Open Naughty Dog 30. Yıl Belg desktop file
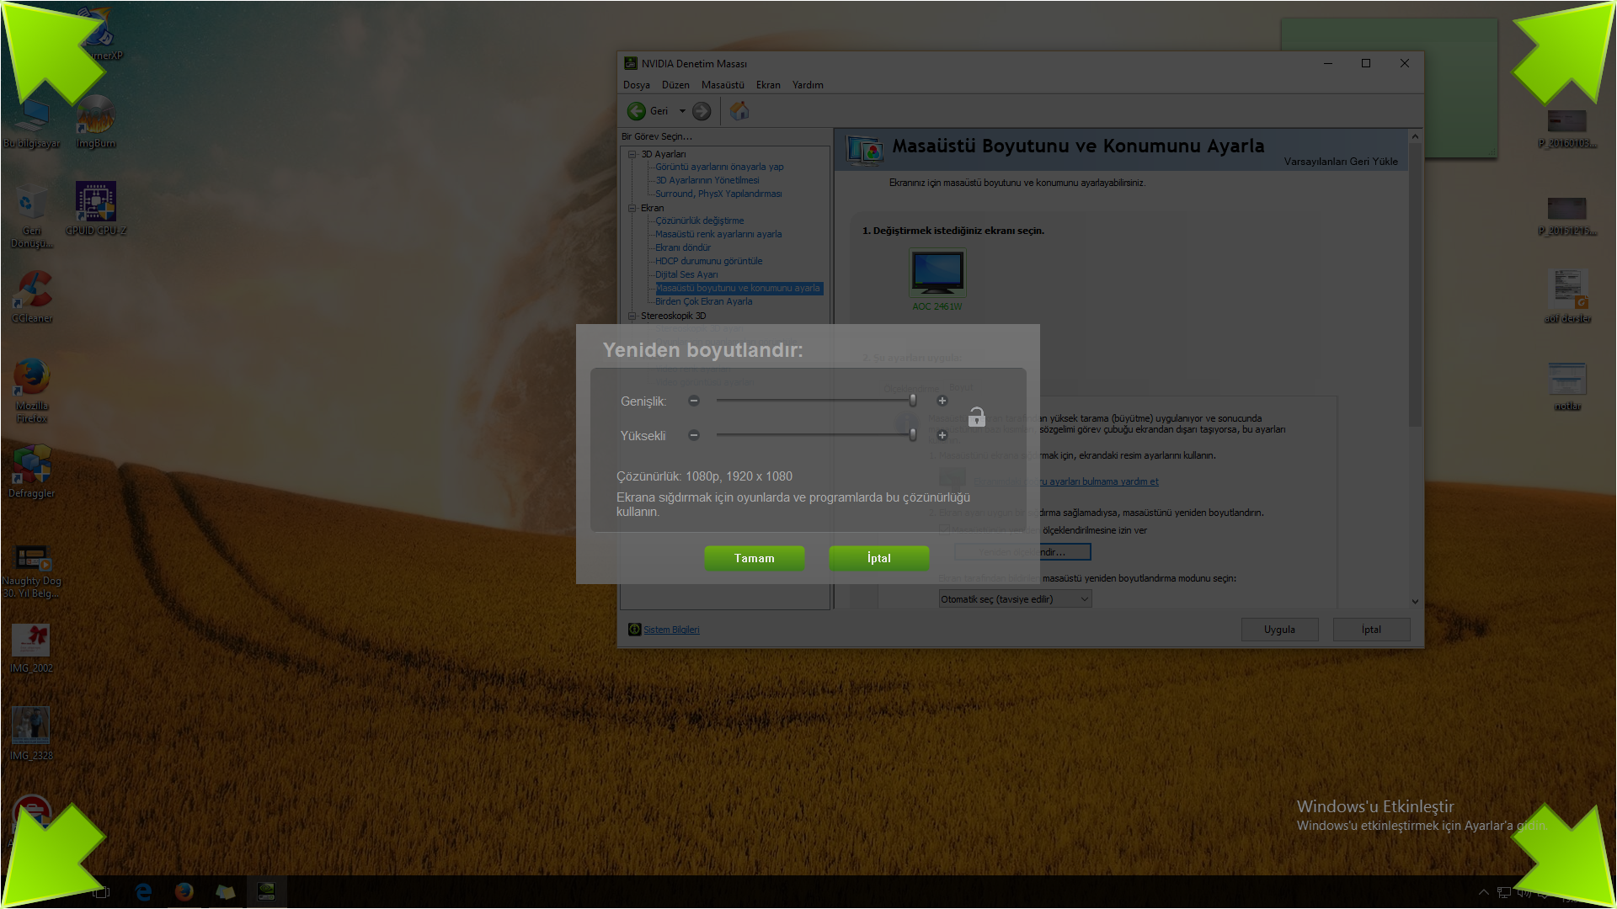This screenshot has width=1617, height=909. 32,571
